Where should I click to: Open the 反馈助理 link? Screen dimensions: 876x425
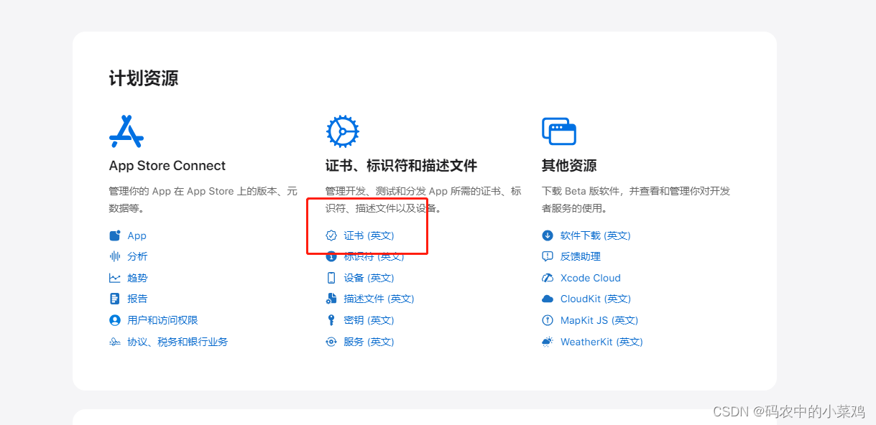pyautogui.click(x=580, y=256)
